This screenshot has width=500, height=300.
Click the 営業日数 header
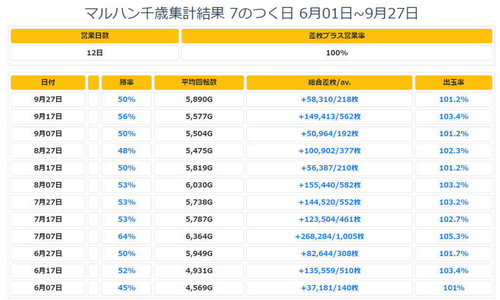(x=95, y=36)
